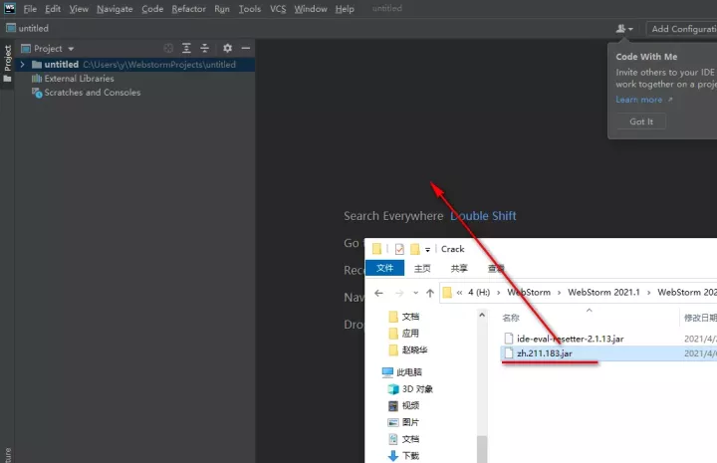Open Project panel gear settings
The image size is (717, 463).
(227, 48)
